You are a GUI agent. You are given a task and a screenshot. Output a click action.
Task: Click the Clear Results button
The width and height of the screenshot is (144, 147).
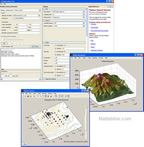pyautogui.click(x=35, y=46)
